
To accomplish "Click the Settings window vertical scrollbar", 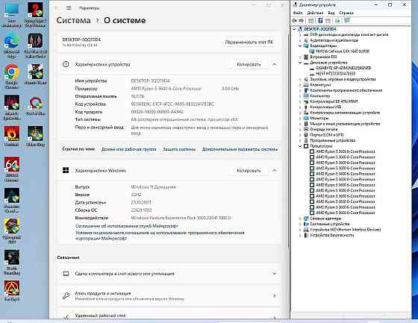I will 288,140.
